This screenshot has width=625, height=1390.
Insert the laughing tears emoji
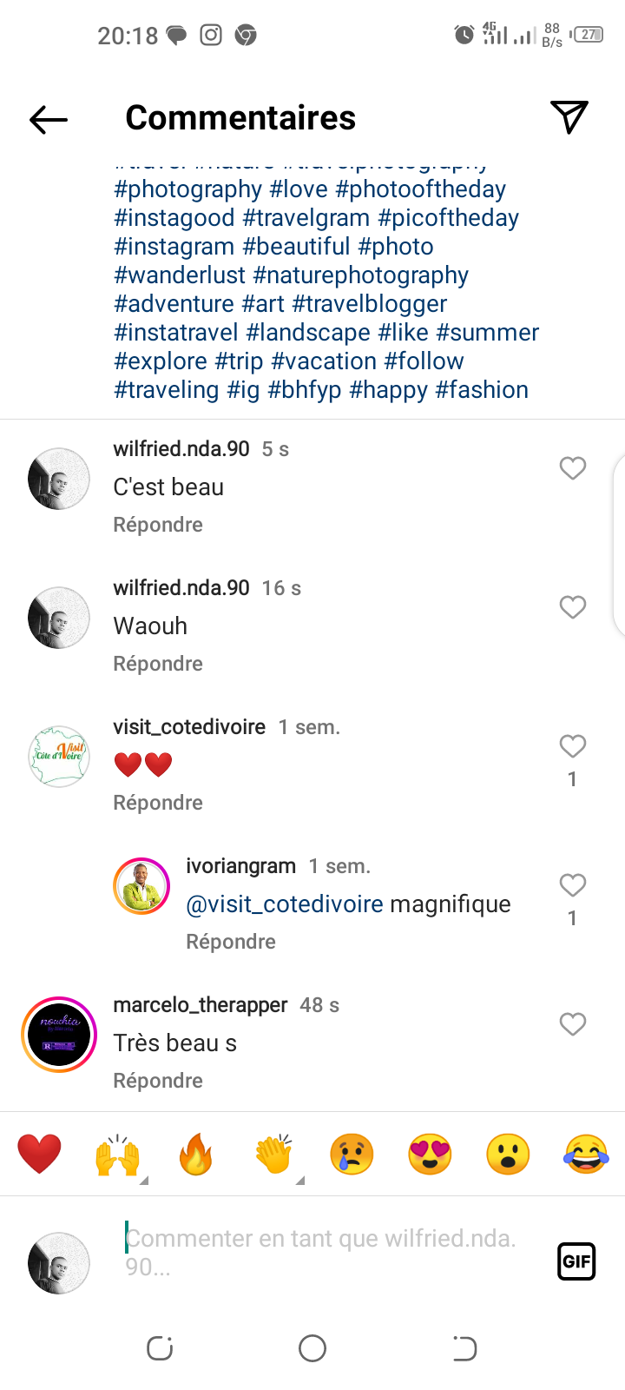586,1155
